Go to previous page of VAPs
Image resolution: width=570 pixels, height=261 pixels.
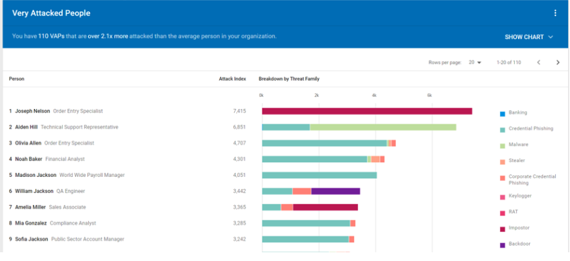point(539,63)
